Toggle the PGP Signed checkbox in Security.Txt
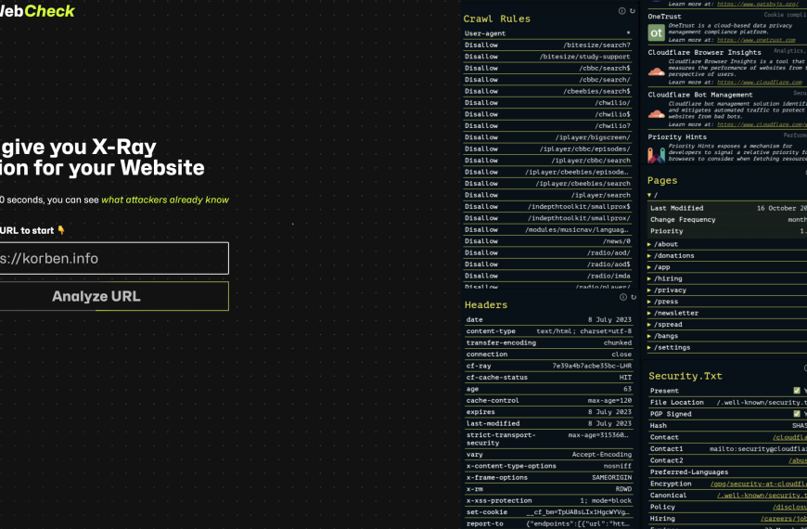Viewport: 807px width, 529px height. tap(797, 414)
